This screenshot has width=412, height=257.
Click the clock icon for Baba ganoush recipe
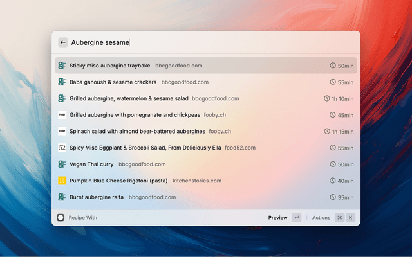(x=333, y=82)
